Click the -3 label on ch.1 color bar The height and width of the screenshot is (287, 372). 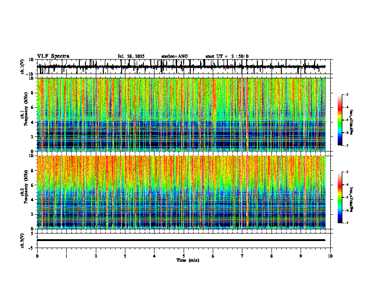click(346, 94)
